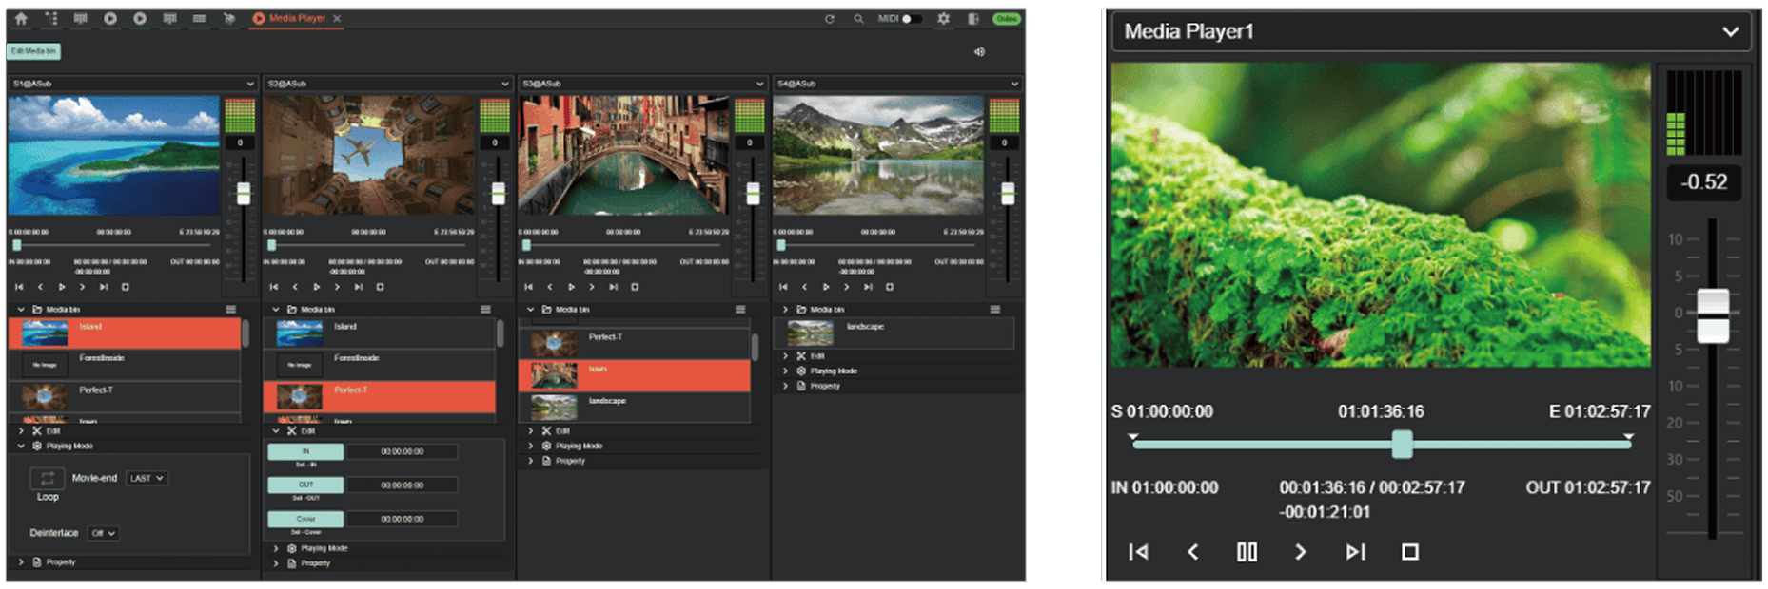Open the S4@ASub Media bin hamburger menu
The height and width of the screenshot is (589, 1768).
pos(994,310)
